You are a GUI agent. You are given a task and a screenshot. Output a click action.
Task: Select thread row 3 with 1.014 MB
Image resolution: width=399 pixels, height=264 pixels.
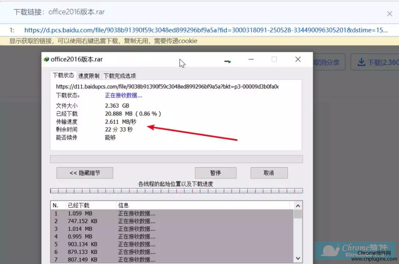click(172, 229)
